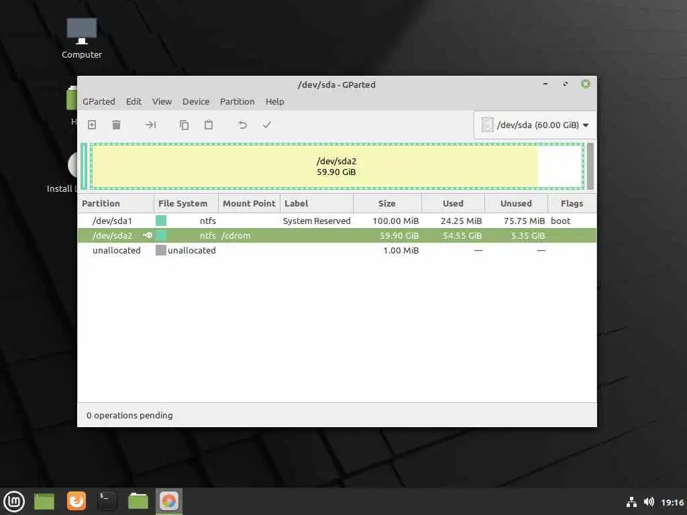Click the 1.00 MiB unallocated size
Viewport: 687px width, 515px height.
pyautogui.click(x=401, y=250)
